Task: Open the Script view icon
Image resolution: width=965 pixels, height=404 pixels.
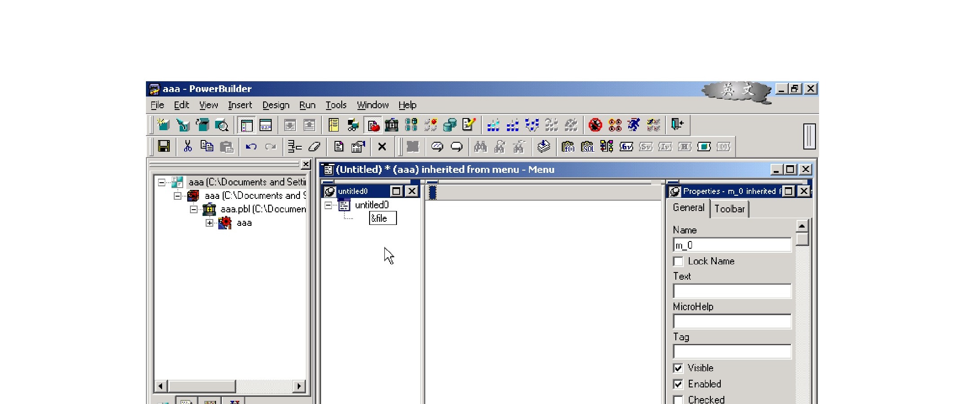Action: [x=339, y=146]
